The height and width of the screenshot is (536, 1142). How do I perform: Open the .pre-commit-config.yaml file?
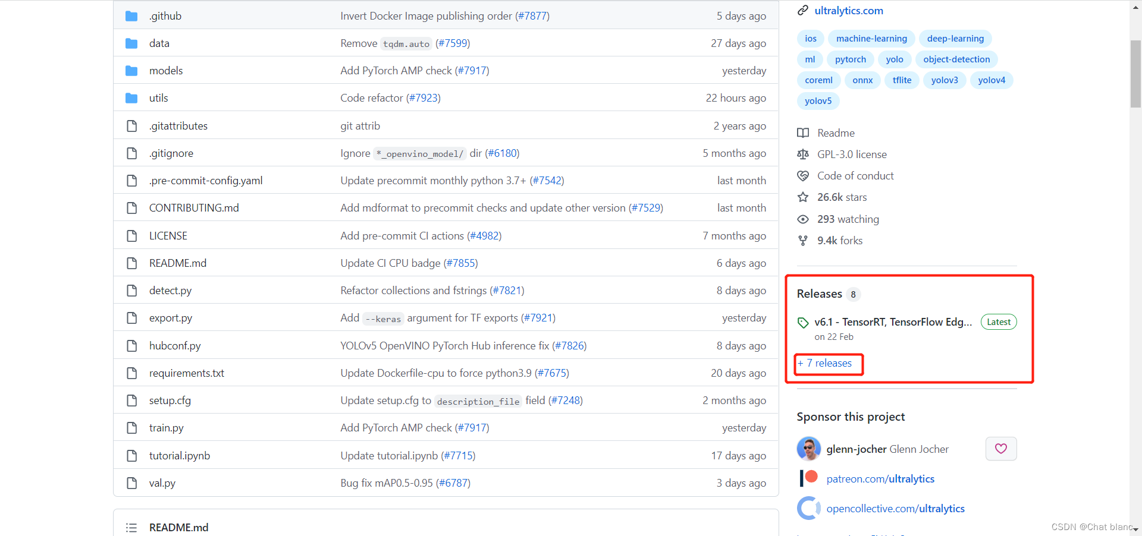pos(206,181)
